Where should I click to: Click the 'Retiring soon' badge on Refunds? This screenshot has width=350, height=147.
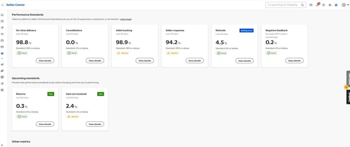tap(246, 30)
